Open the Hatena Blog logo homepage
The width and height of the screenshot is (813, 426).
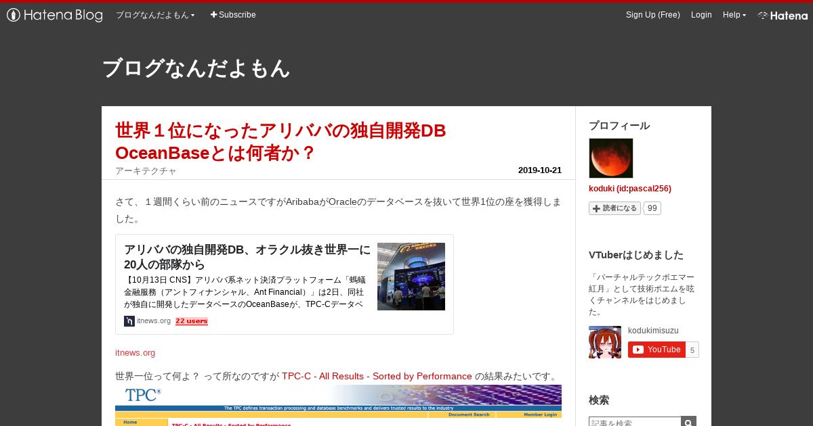(55, 15)
